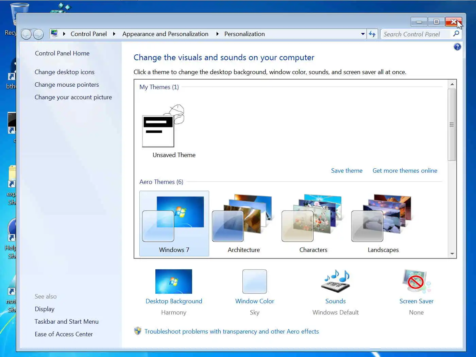The image size is (476, 357).
Task: Click theme list scrollbar down arrow
Action: (452, 254)
